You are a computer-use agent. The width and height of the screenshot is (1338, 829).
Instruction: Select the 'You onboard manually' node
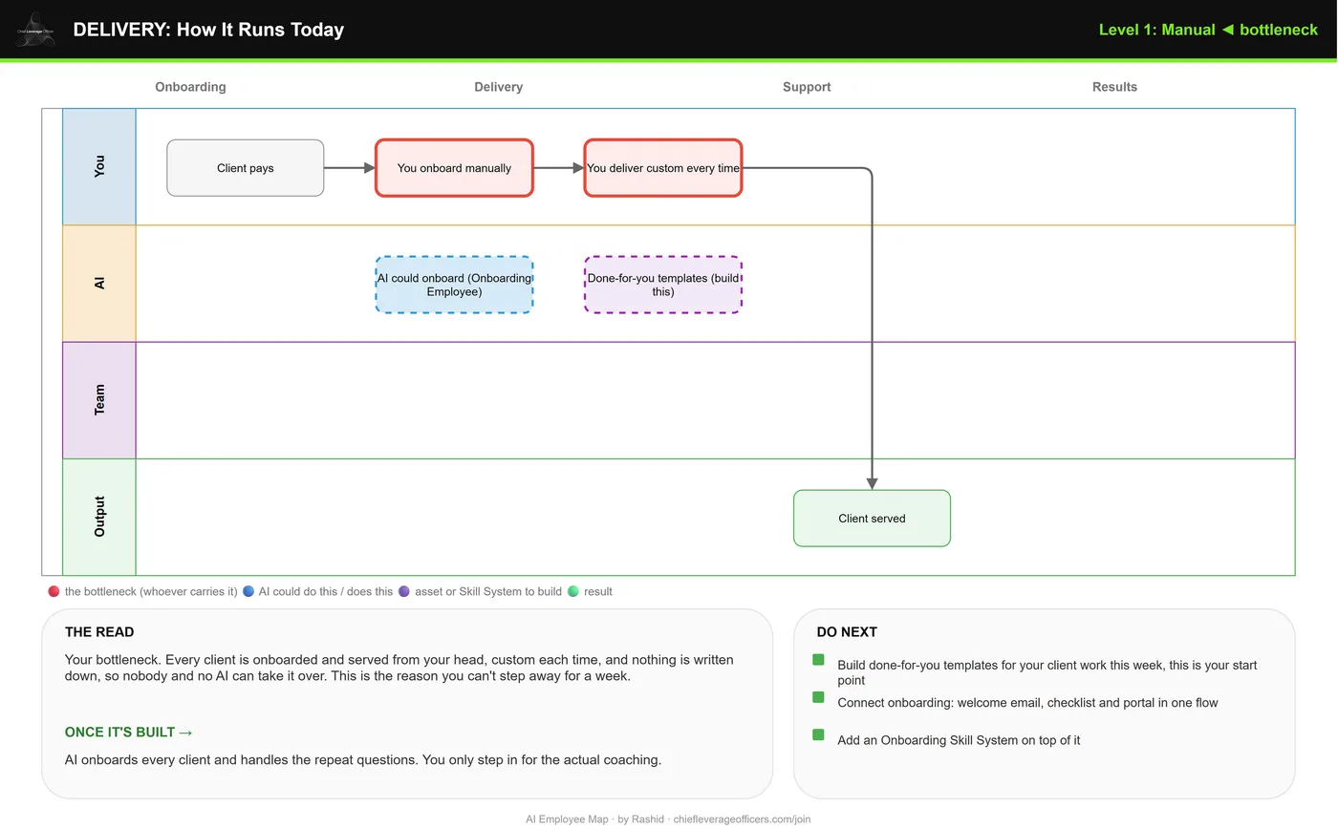(454, 168)
